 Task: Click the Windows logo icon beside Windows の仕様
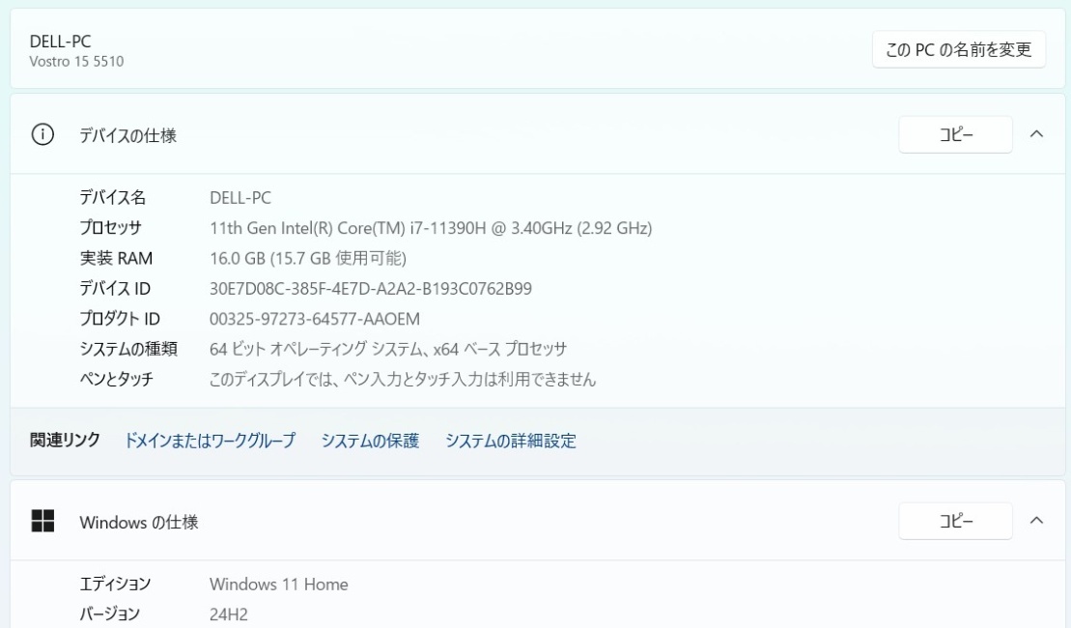point(42,521)
